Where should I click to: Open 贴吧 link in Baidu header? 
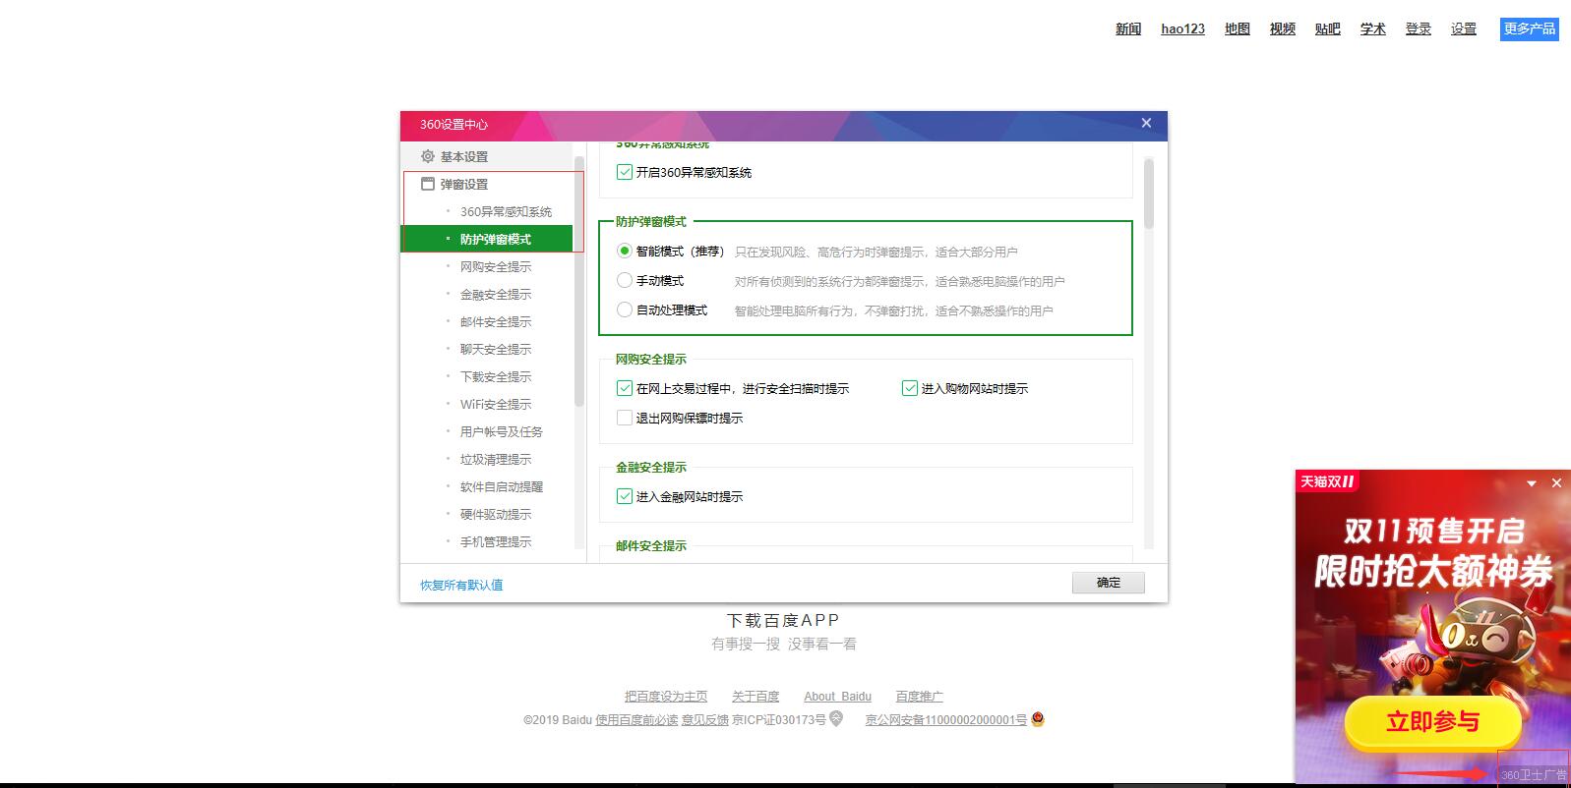click(1328, 28)
